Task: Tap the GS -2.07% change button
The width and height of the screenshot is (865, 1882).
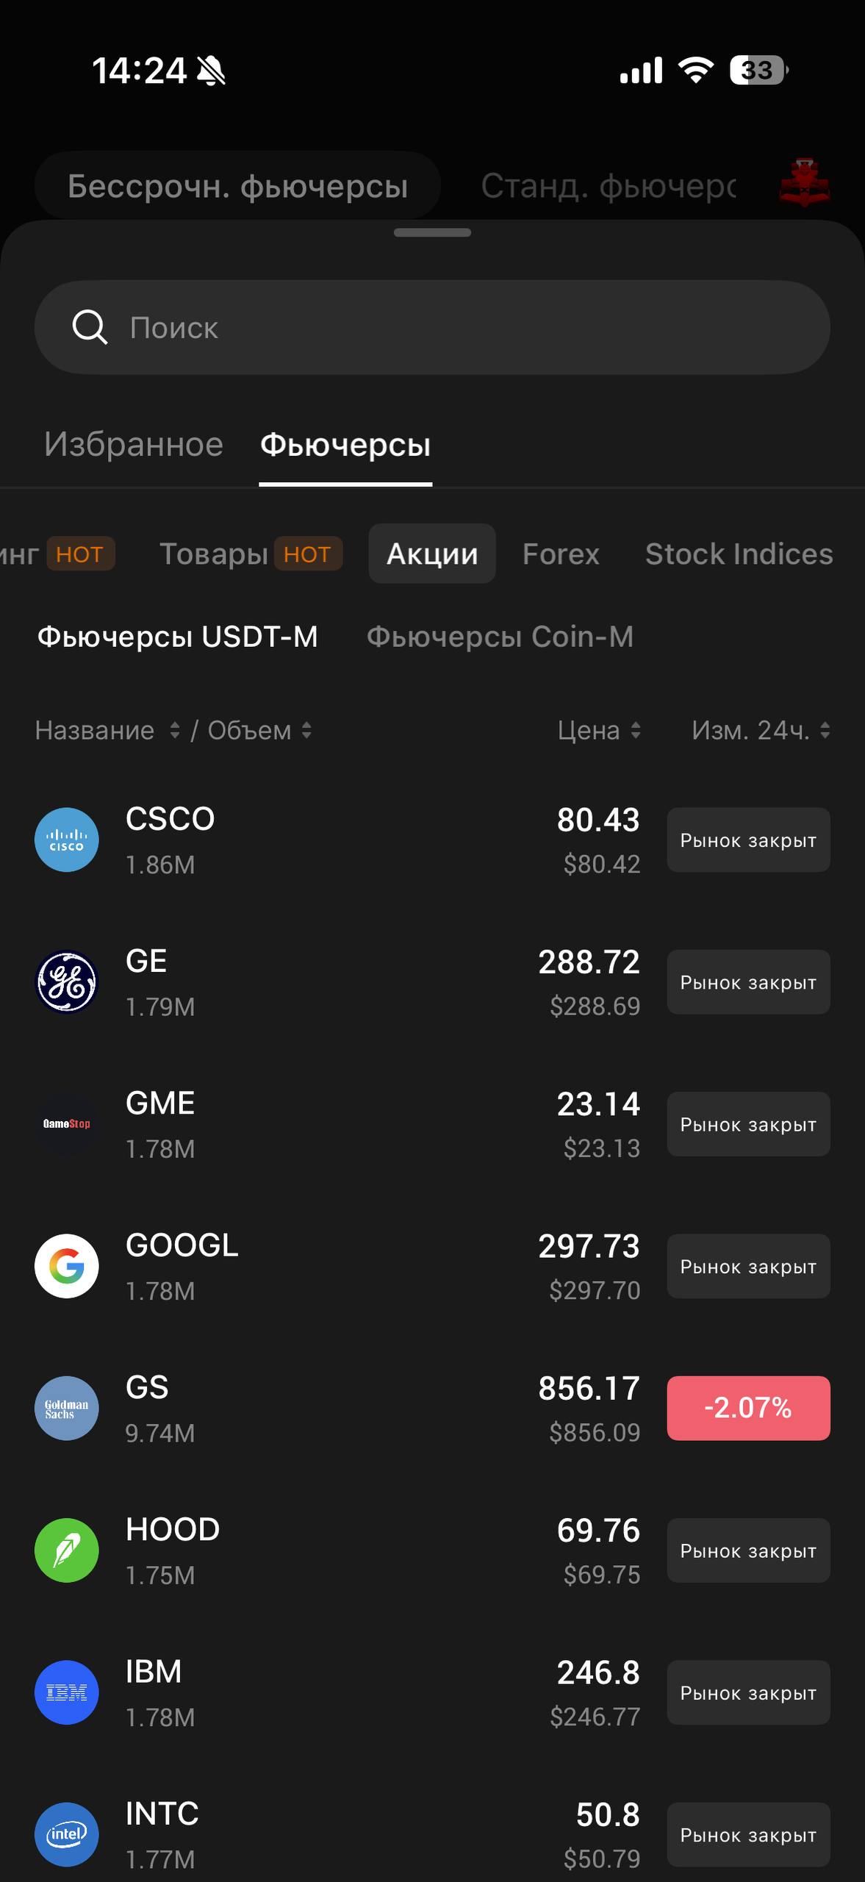Action: click(x=748, y=1408)
